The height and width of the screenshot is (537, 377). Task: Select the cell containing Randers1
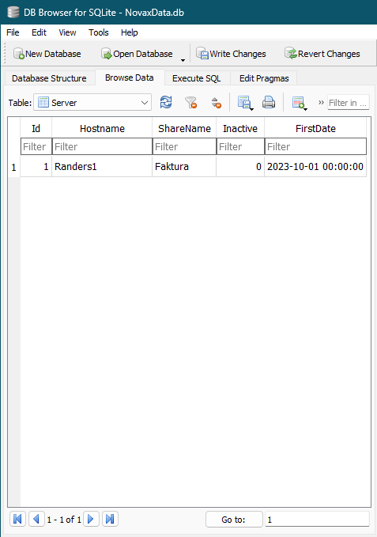[x=102, y=167]
